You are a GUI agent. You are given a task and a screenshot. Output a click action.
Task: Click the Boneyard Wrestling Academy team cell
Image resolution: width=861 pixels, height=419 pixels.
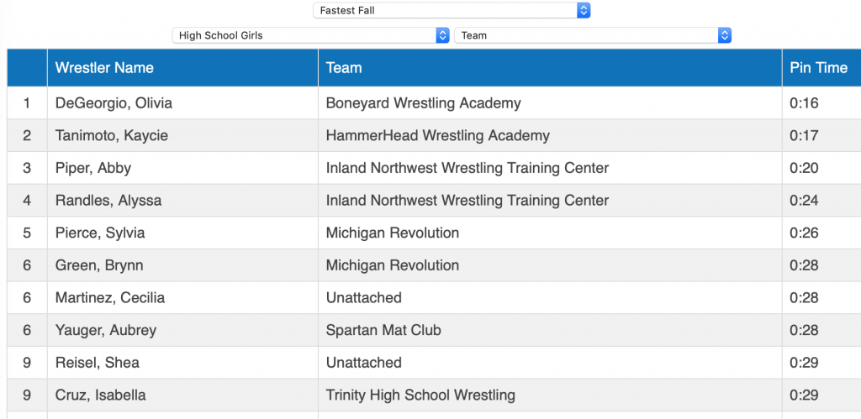(x=424, y=103)
